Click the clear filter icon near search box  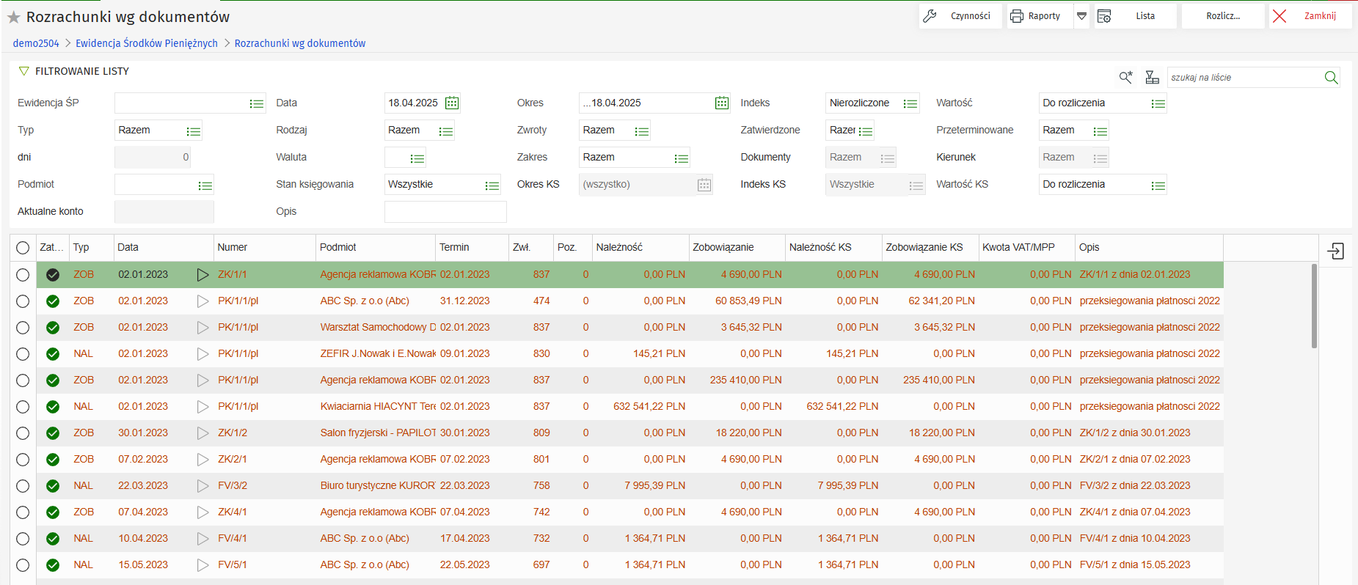coord(1152,78)
